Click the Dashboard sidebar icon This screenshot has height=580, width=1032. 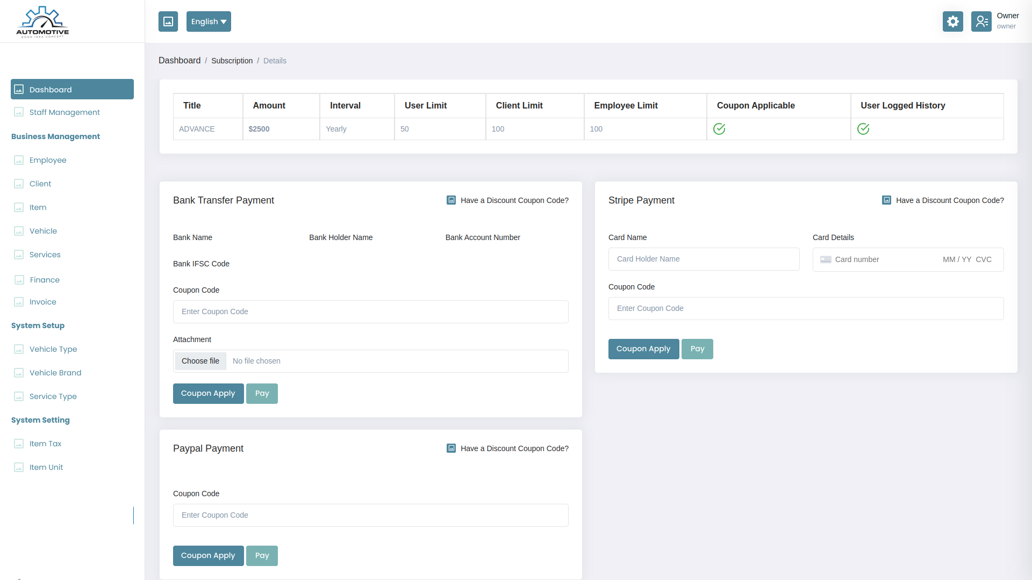[19, 90]
